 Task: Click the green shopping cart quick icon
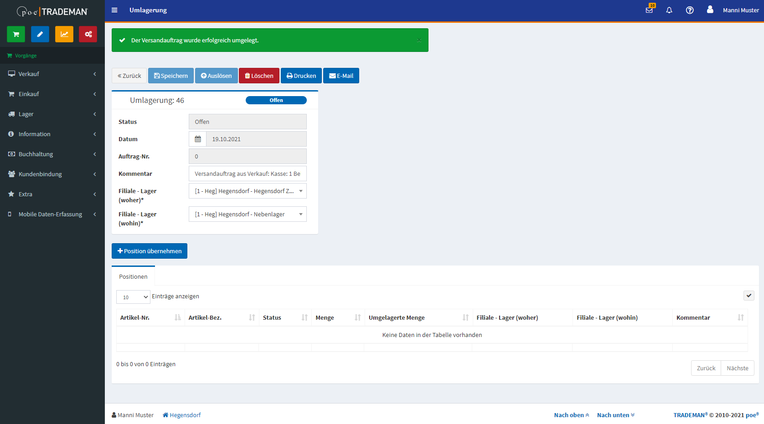[x=16, y=34]
